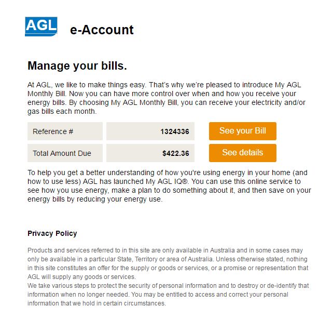The width and height of the screenshot is (333, 332).
Task: Click the AGL logo
Action: pos(40,26)
